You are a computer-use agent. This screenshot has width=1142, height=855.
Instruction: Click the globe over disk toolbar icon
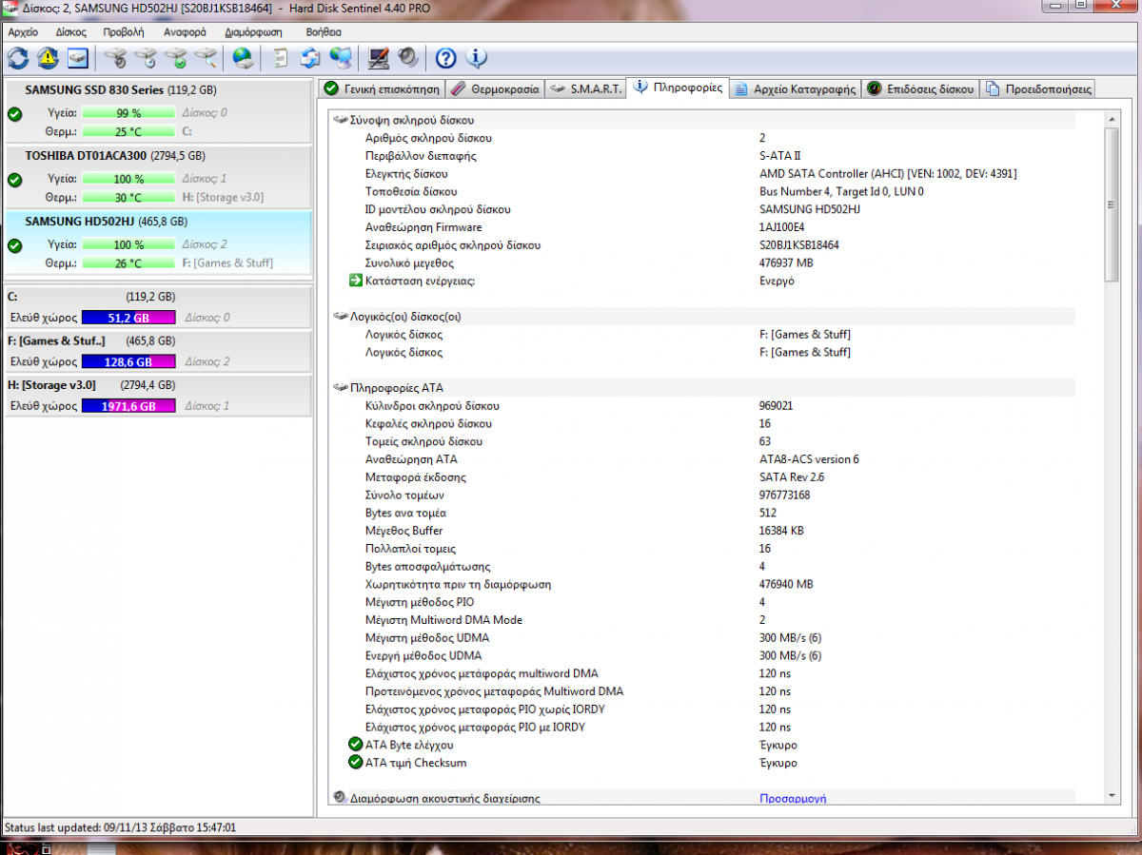(x=245, y=58)
